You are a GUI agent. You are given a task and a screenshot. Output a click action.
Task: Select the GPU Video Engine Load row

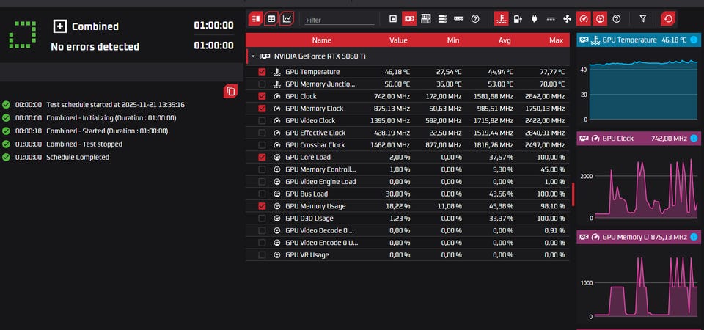[x=407, y=181]
